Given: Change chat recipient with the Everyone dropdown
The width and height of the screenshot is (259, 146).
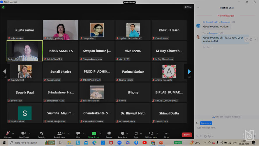Looking at the screenshot, I should 206,123.
